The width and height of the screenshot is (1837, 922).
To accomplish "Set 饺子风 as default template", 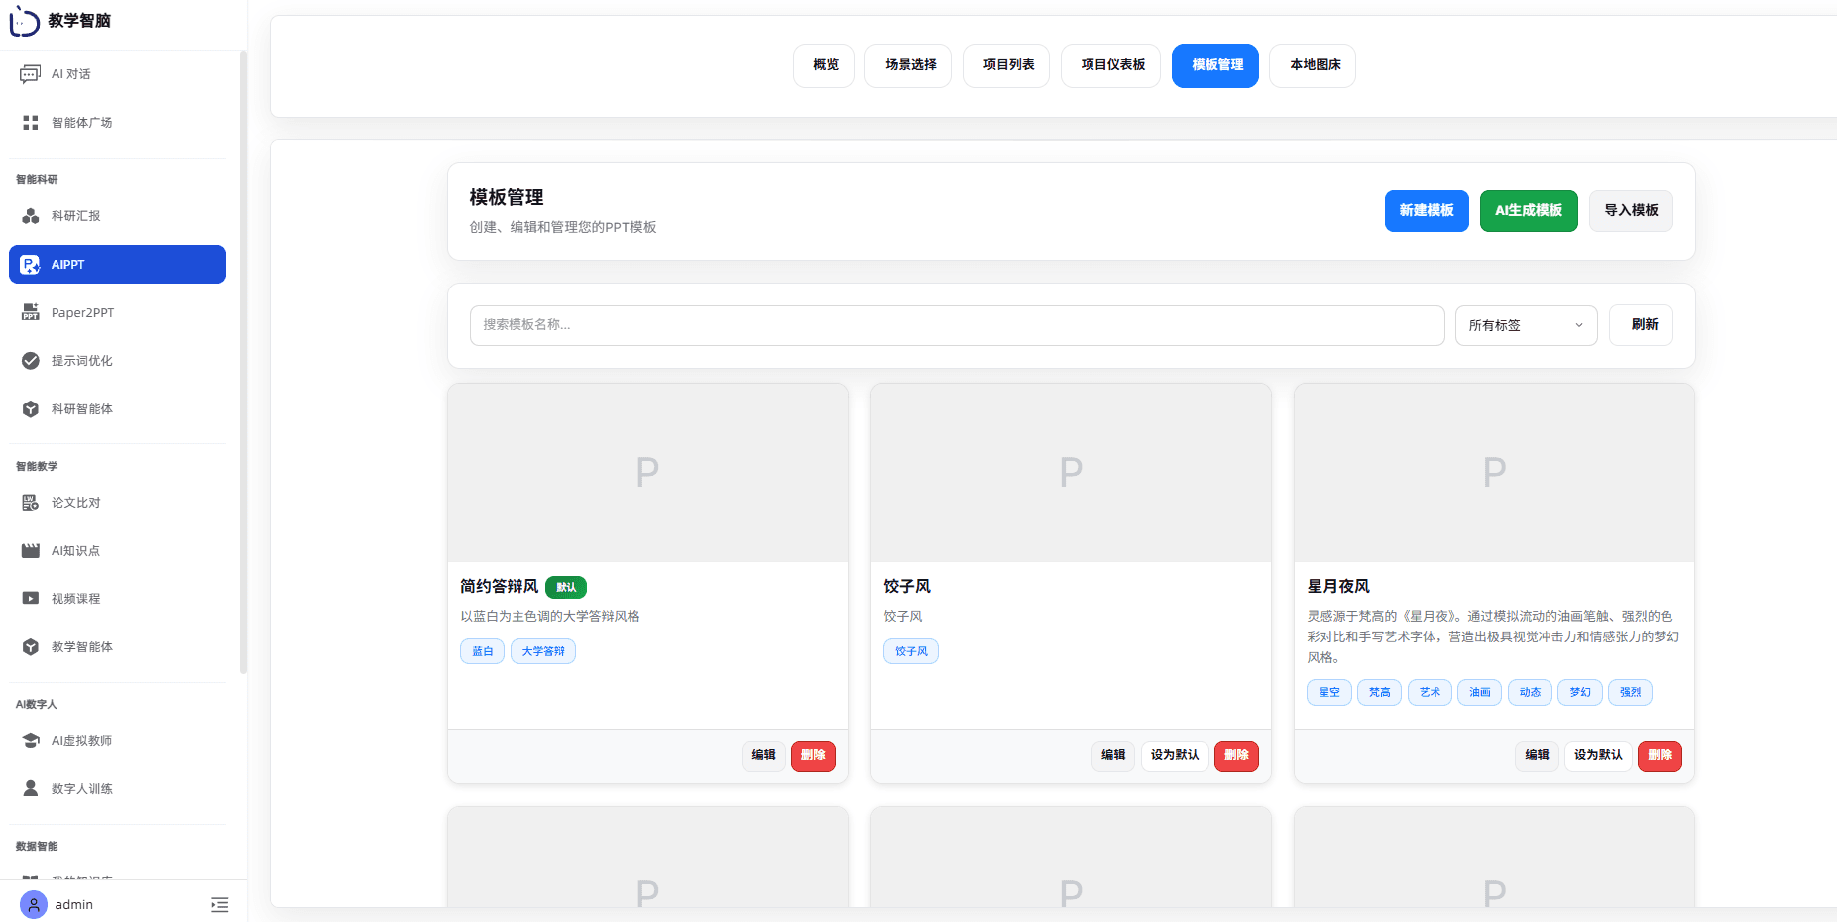I will (x=1175, y=756).
